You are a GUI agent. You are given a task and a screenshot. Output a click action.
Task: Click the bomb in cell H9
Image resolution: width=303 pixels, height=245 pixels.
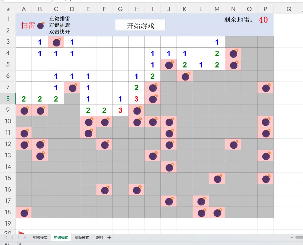137,110
